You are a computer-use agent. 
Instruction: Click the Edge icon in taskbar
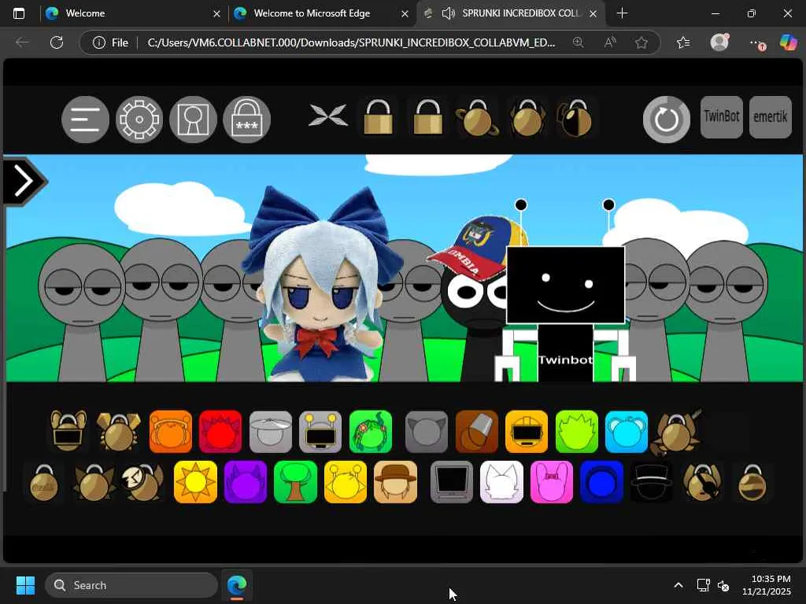click(237, 585)
